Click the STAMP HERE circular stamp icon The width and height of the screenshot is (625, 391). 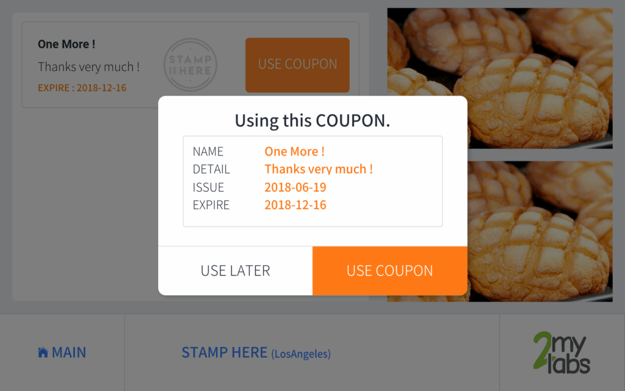(x=190, y=65)
